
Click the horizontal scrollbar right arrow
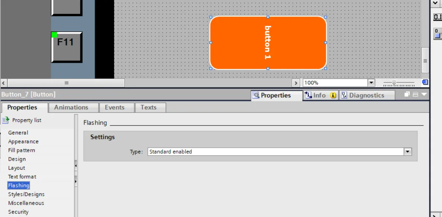pos(296,83)
